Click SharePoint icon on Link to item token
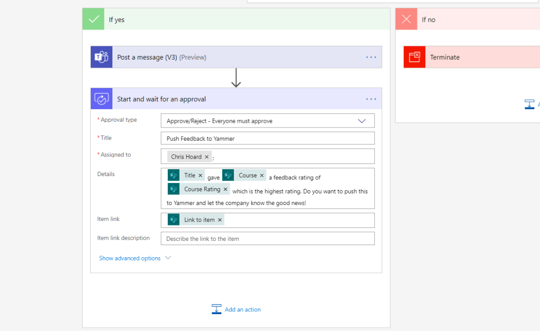540x331 pixels. coord(174,220)
